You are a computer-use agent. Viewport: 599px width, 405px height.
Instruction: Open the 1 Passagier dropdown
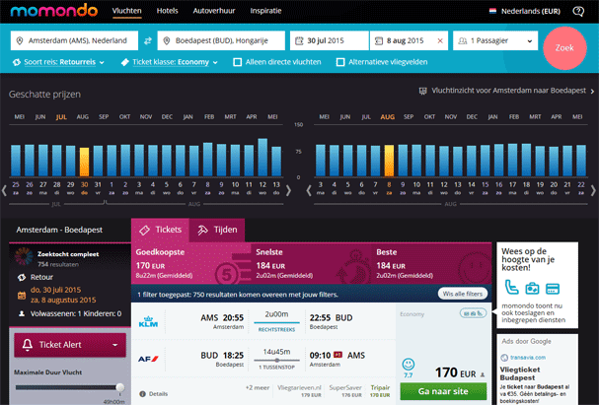tap(495, 40)
